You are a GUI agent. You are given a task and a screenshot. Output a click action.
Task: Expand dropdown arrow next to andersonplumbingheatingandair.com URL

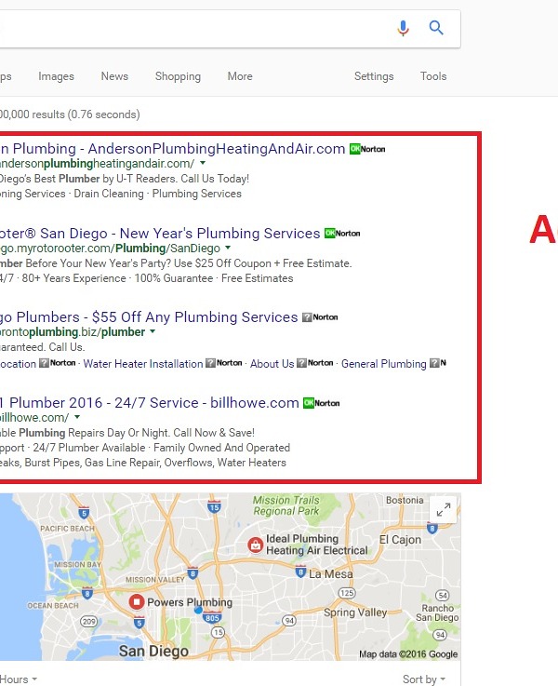(x=203, y=163)
